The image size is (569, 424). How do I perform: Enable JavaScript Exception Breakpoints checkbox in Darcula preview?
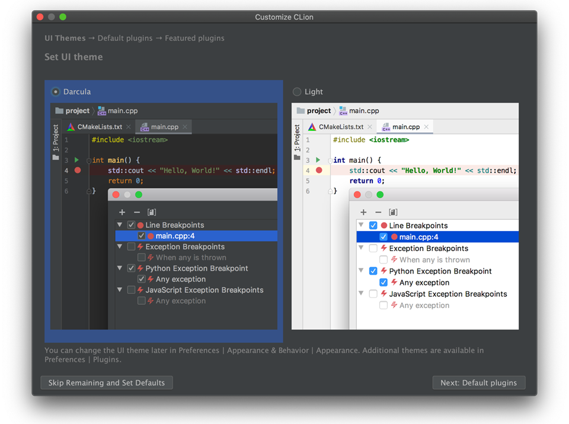[132, 290]
